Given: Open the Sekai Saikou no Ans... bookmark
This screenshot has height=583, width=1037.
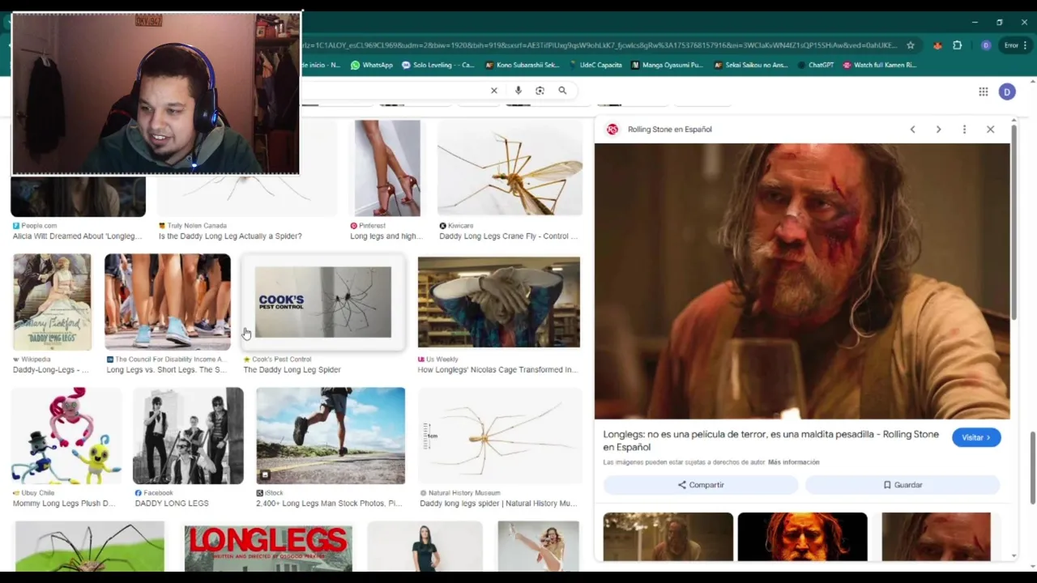Looking at the screenshot, I should (x=751, y=65).
